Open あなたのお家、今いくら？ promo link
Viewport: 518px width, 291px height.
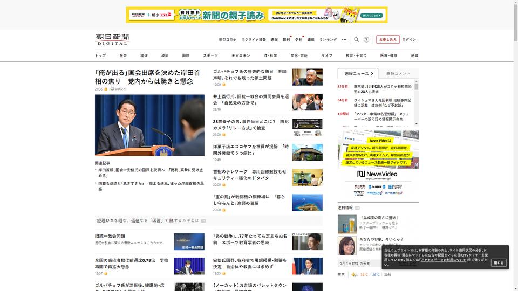(x=381, y=239)
